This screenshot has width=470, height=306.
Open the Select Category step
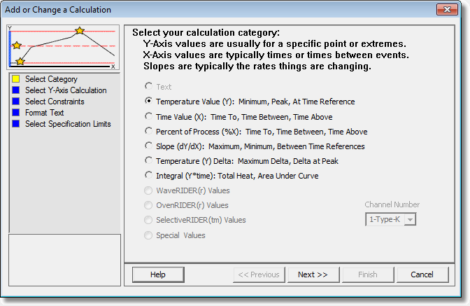coord(51,79)
